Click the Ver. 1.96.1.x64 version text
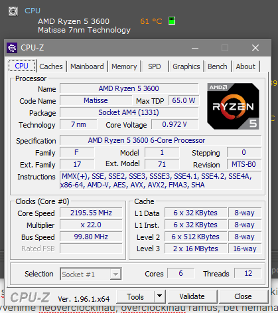 [84, 299]
